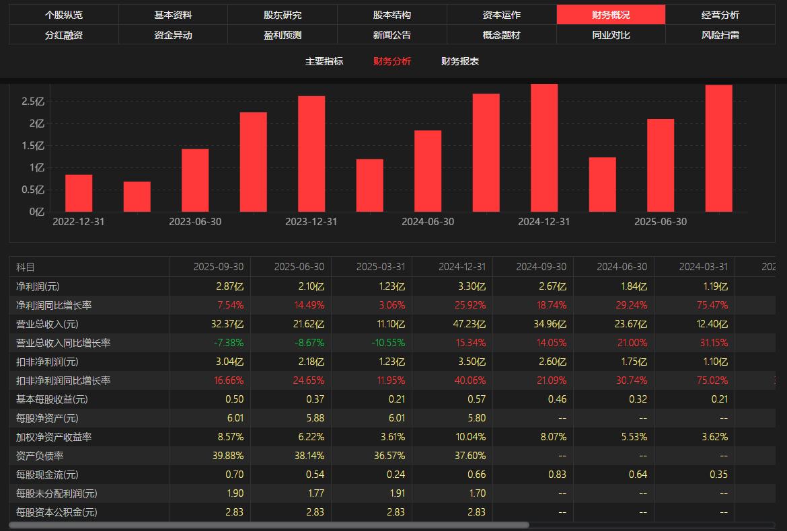The width and height of the screenshot is (787, 531).
Task: Select the 财务分析 sub-tab
Action: [x=392, y=61]
